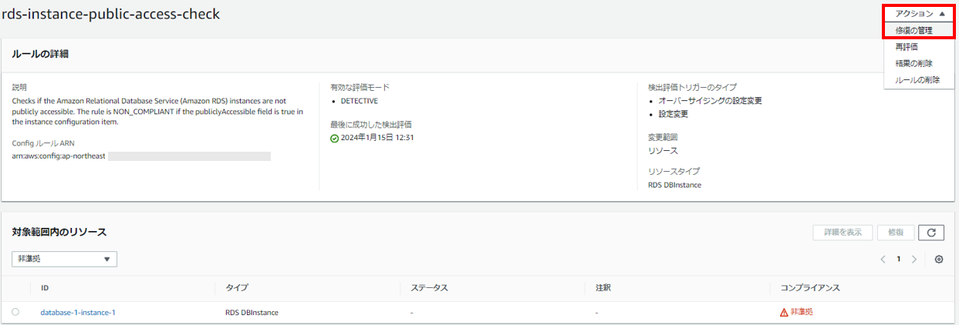
Task: Click the 対象範囲内のリソース section heading
Action: 59,232
